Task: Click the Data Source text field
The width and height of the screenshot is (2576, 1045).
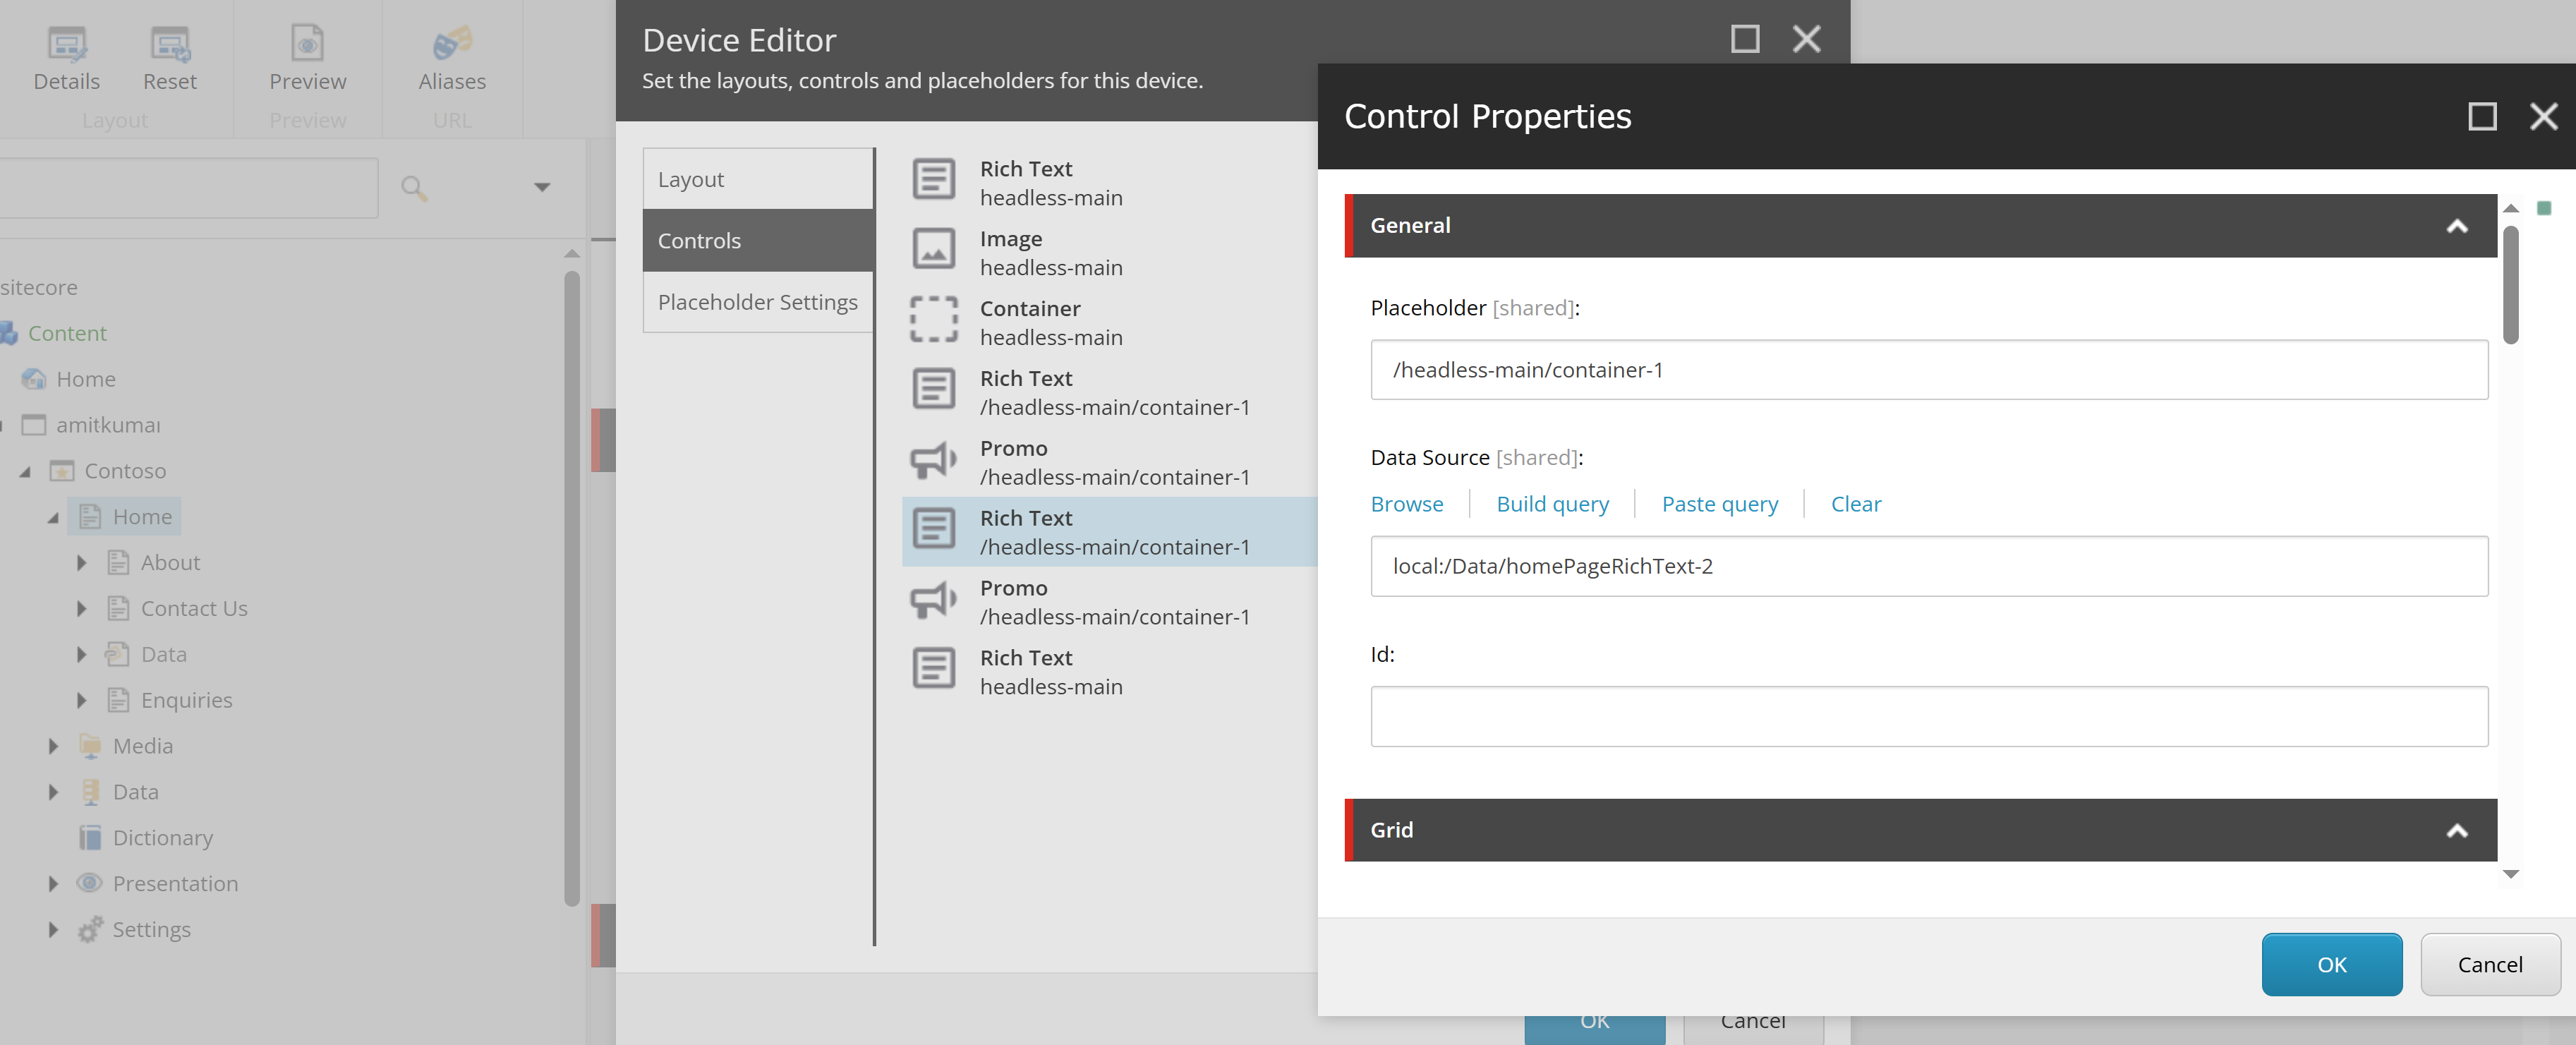Action: click(x=1928, y=566)
